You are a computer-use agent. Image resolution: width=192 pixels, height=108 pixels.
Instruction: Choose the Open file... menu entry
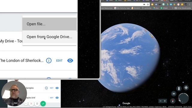tap(49, 24)
